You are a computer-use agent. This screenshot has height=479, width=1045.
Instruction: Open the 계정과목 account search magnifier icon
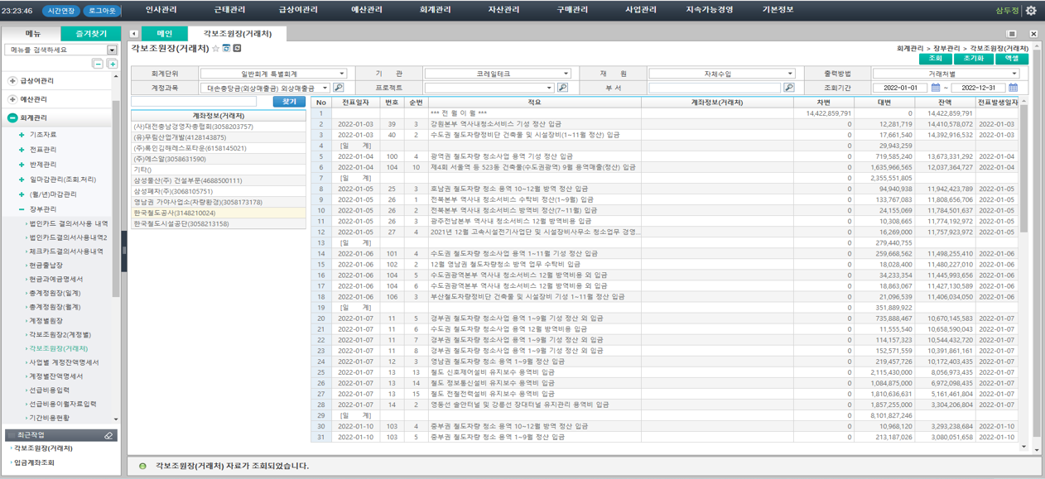coord(338,89)
